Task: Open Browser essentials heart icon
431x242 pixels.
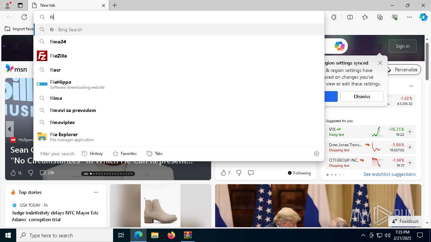Action: (395, 17)
